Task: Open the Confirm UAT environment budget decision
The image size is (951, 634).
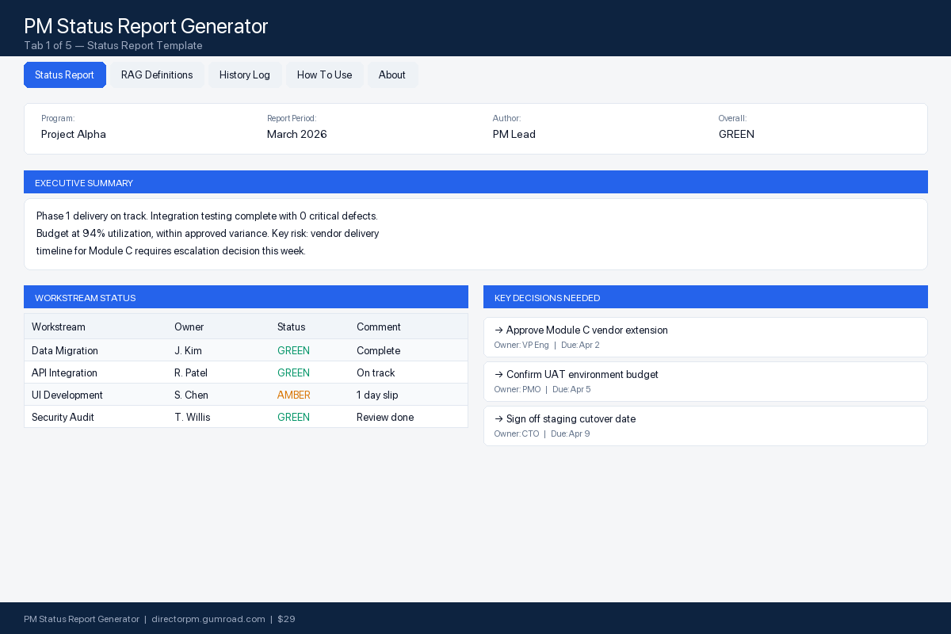Action: [705, 381]
